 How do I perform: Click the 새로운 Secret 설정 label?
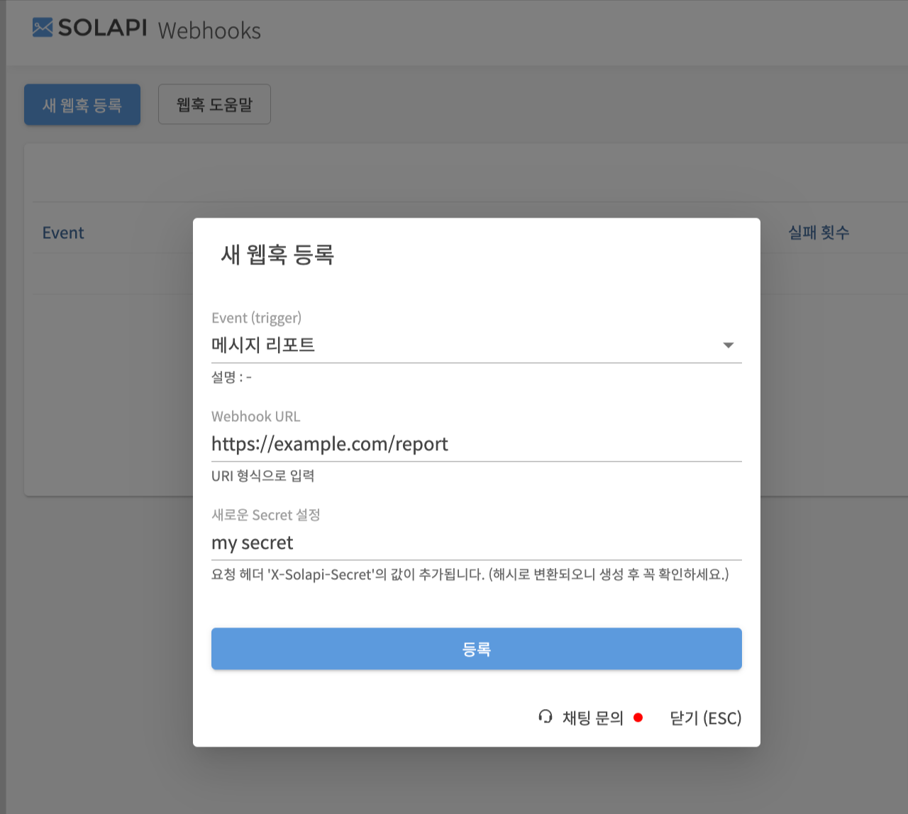point(265,515)
